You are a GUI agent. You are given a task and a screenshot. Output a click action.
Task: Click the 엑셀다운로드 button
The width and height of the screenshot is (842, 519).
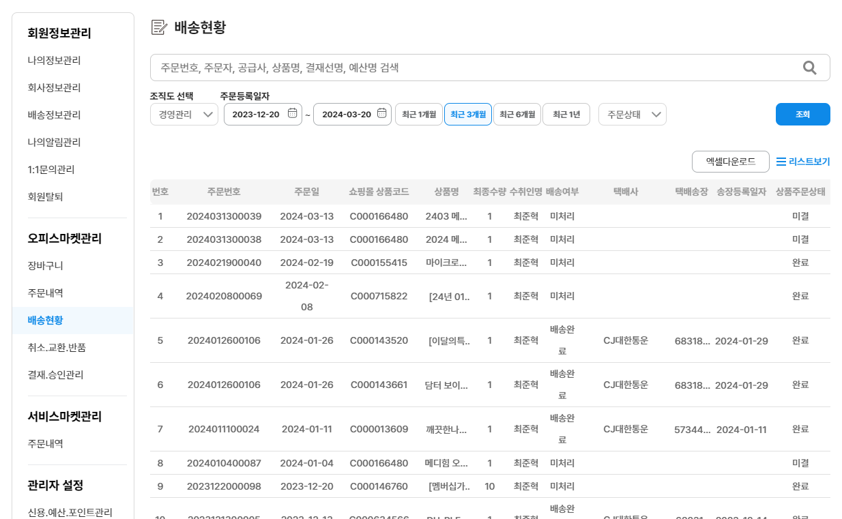730,162
